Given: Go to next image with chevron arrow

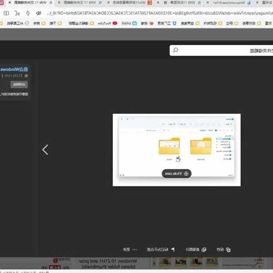Looking at the screenshot, I should [45, 150].
